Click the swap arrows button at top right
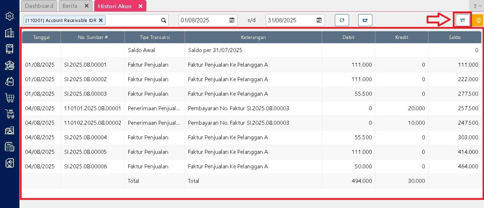Screen dimensions: 484x208 point(462,20)
